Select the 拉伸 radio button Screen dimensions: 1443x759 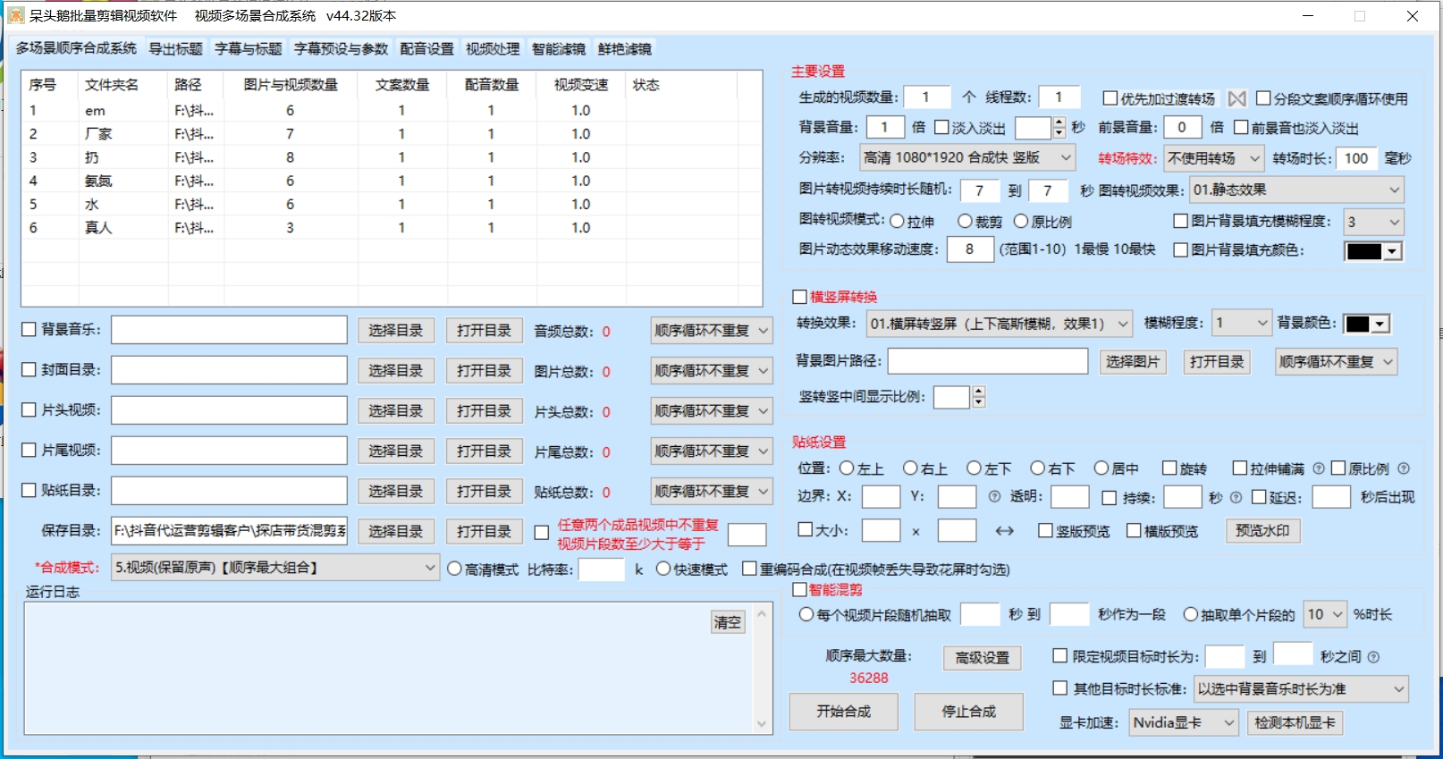pos(897,221)
